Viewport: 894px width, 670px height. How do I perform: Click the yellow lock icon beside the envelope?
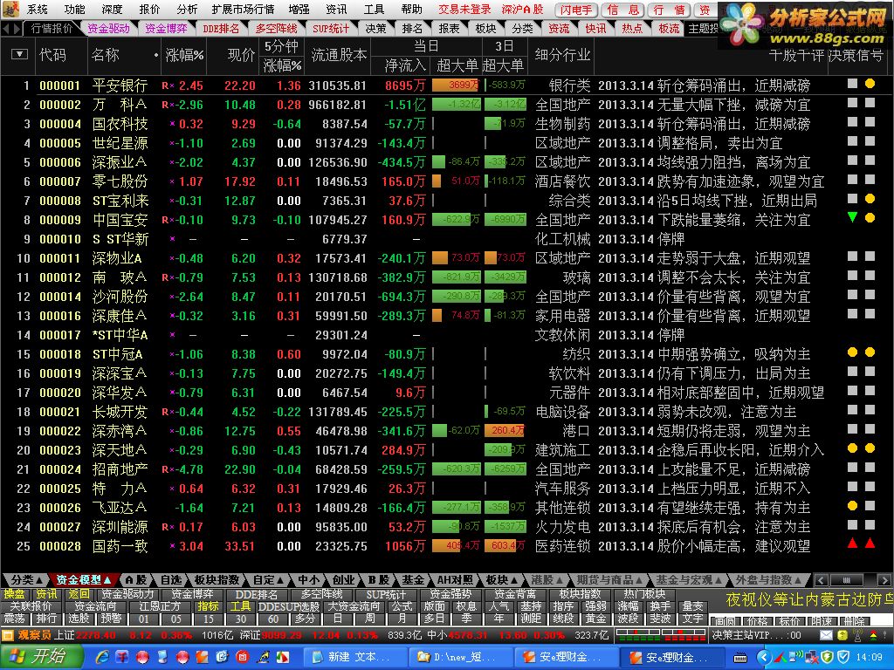[x=842, y=635]
